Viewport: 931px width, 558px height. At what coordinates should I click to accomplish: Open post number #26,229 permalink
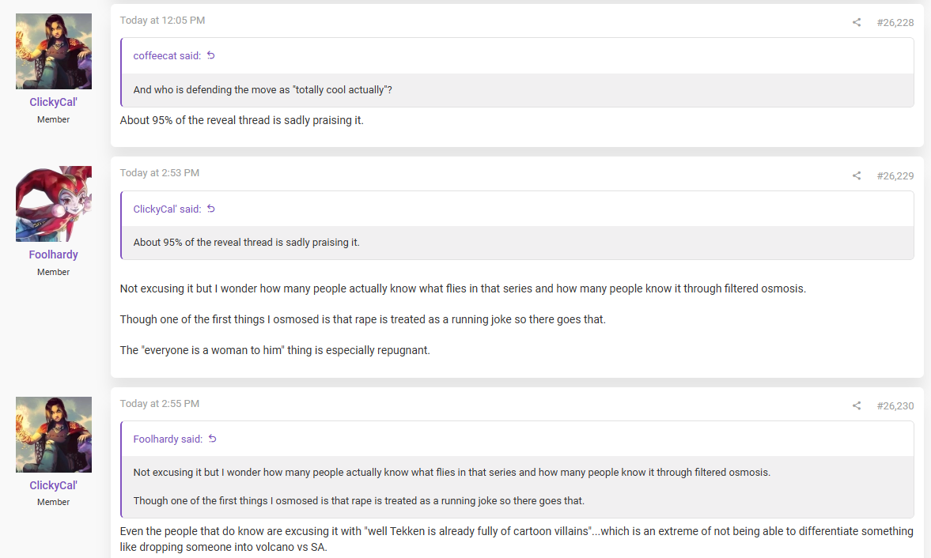(x=895, y=175)
